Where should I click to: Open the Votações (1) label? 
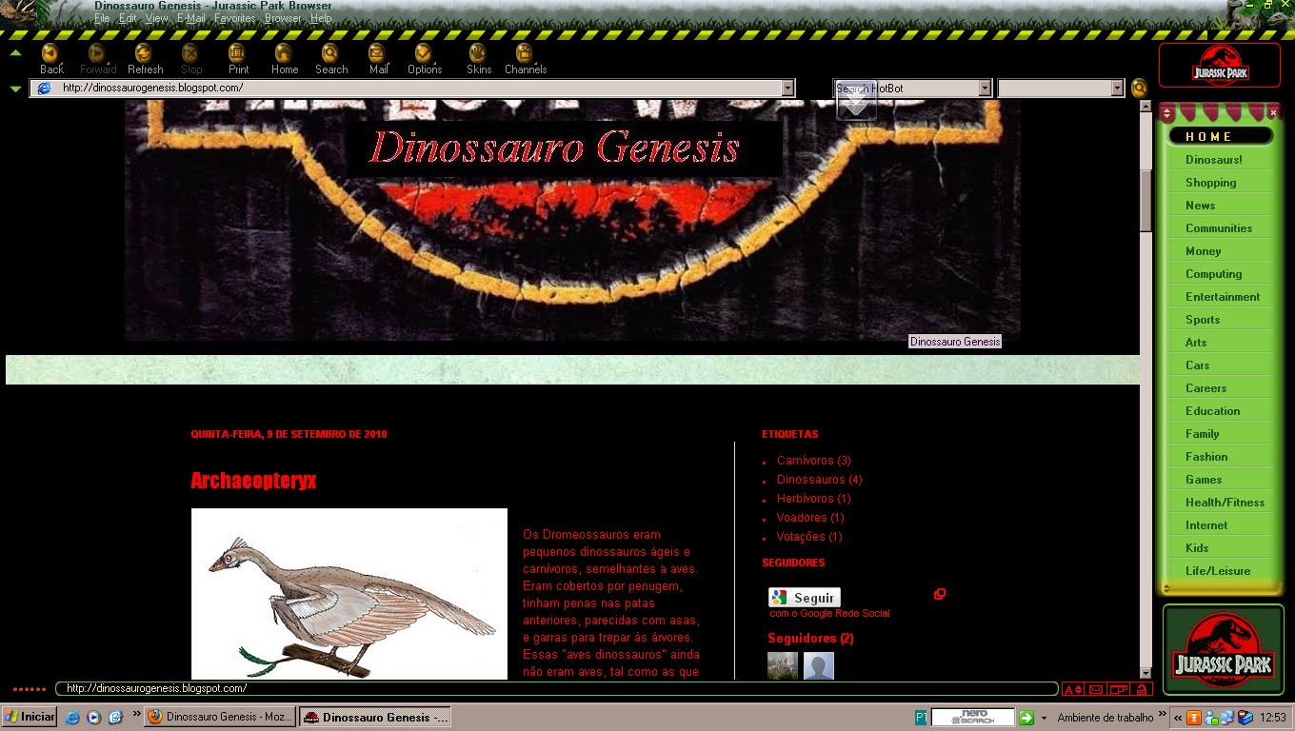tap(809, 537)
